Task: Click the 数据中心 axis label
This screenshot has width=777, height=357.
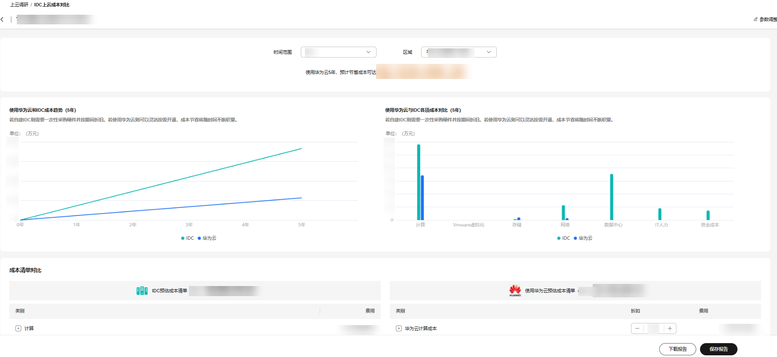Action: (613, 225)
